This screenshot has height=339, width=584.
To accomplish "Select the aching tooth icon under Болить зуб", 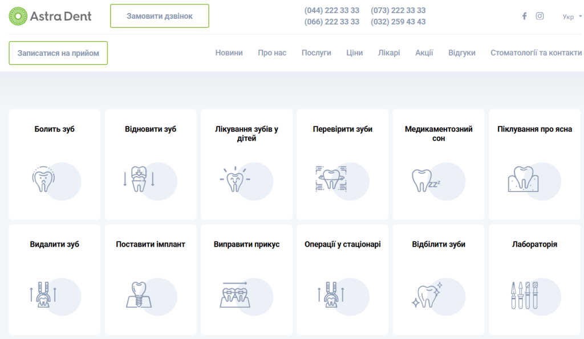I will (x=43, y=179).
